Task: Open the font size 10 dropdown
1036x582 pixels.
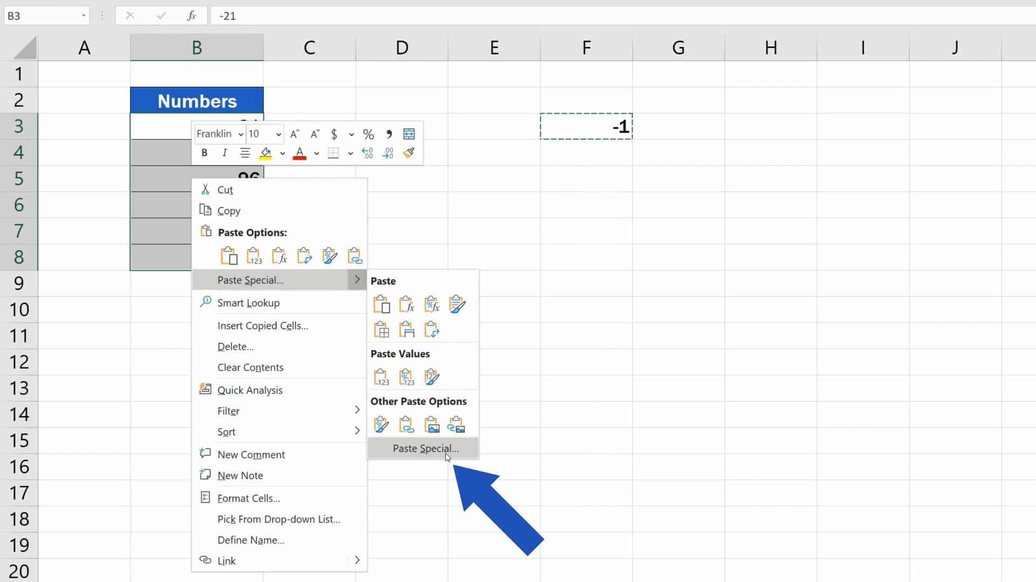Action: point(278,134)
